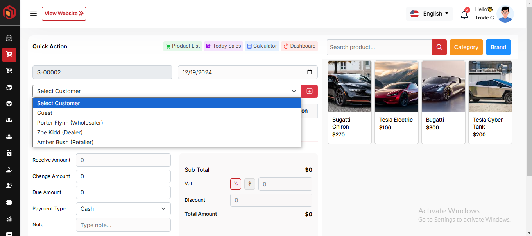Click the blue Brand button
The height and width of the screenshot is (236, 532).
(x=498, y=47)
